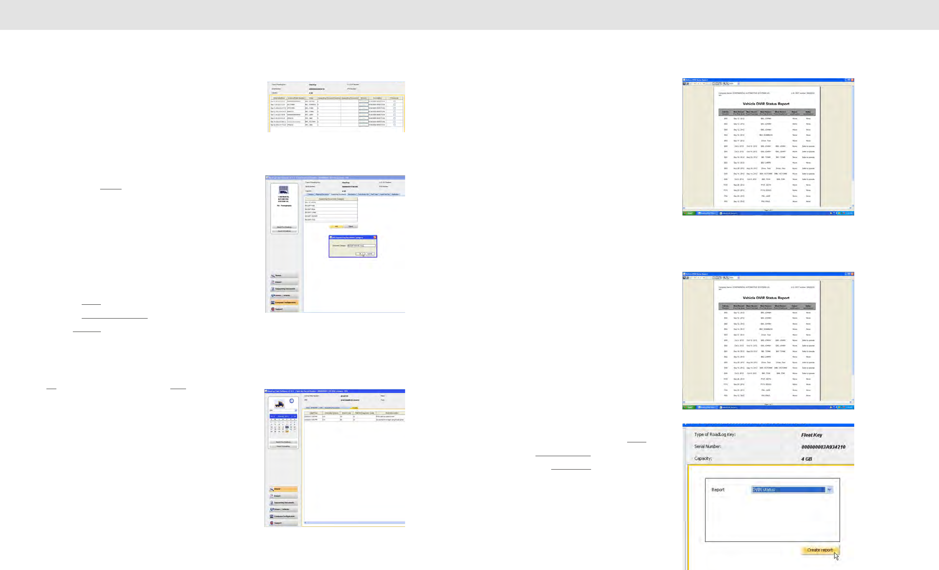Image resolution: width=939 pixels, height=570 pixels.
Task: Check Processed box for P84 JAKE row
Action: point(394,118)
